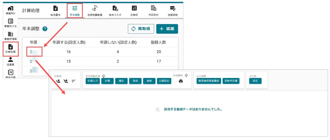Click the 年調しない(設定人数) column header

click(118, 42)
